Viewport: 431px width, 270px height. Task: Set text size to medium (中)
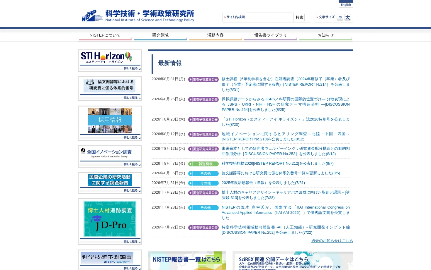340,18
